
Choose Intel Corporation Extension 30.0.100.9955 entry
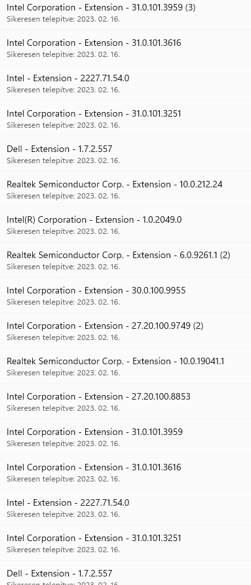pos(125,295)
